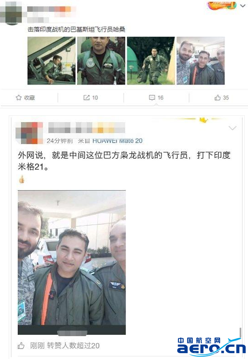Open the fourth thumbnail of three men

click(x=201, y=61)
